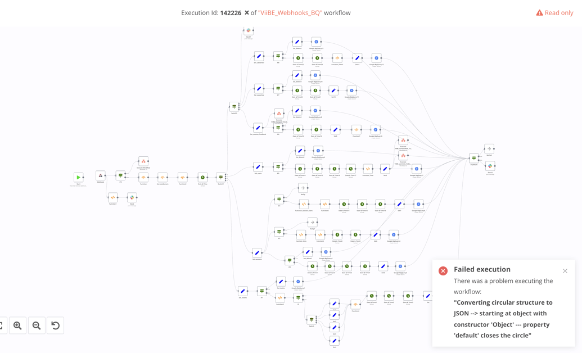Screen dimensions: 582x353
Task: Open the Get_subdomain function node
Action: (163, 177)
